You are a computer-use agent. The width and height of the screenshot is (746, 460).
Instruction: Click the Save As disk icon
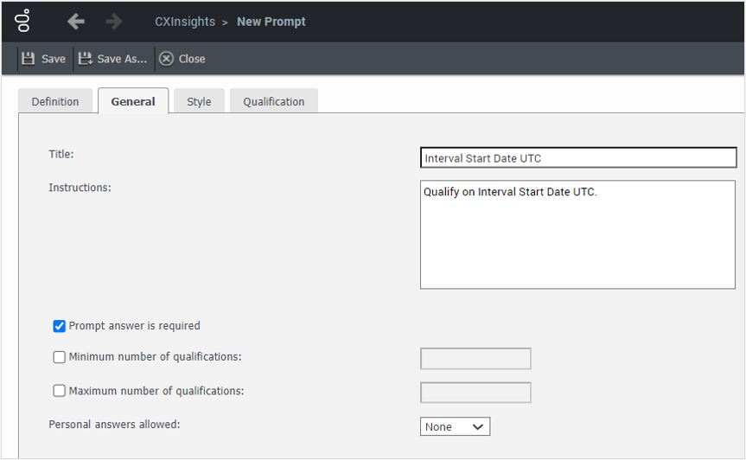(86, 59)
